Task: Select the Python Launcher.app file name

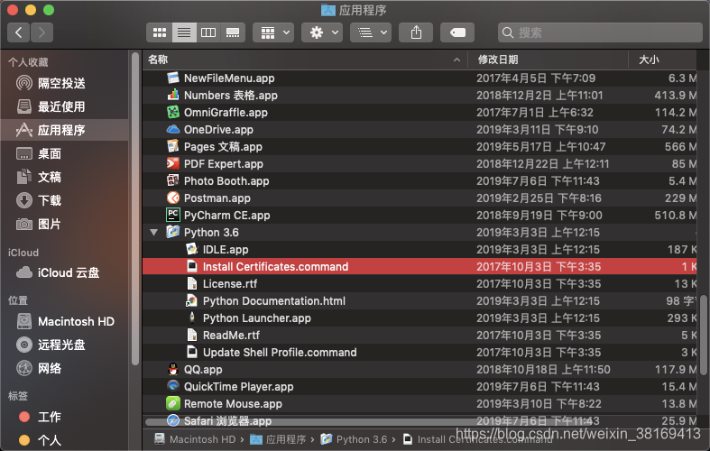Action: point(257,318)
